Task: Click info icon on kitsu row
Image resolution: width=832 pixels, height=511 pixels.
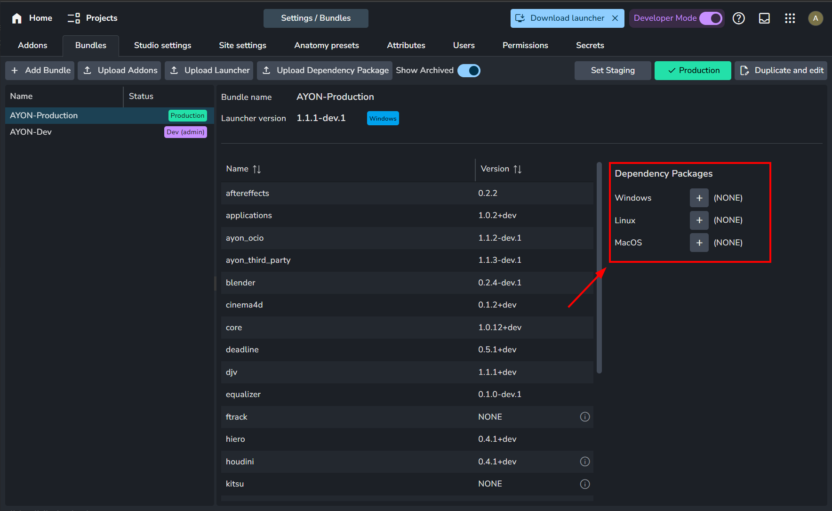Action: (x=584, y=484)
